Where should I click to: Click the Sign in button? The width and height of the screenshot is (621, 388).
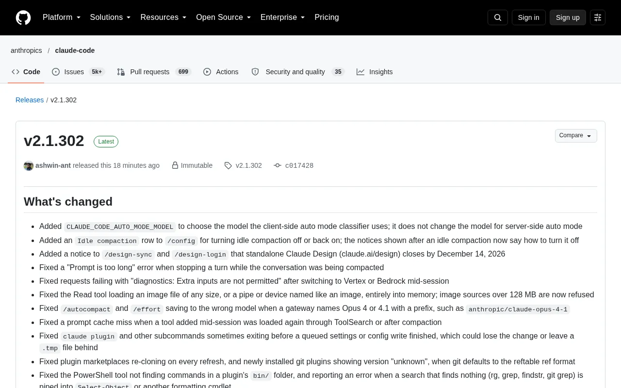point(528,17)
